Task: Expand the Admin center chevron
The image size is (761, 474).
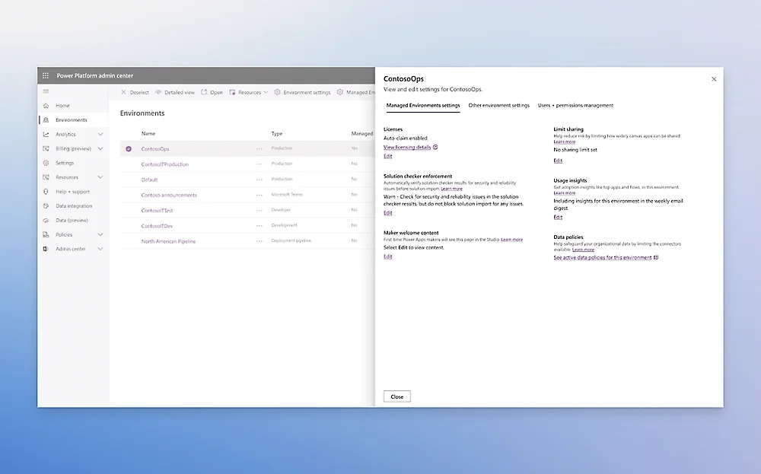Action: 100,249
